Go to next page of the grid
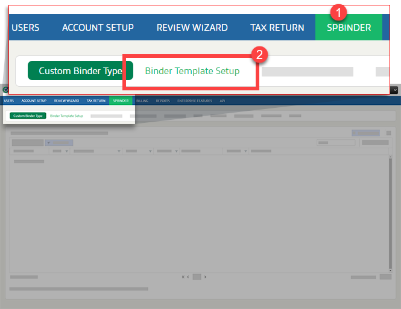401x309 pixels. point(205,277)
